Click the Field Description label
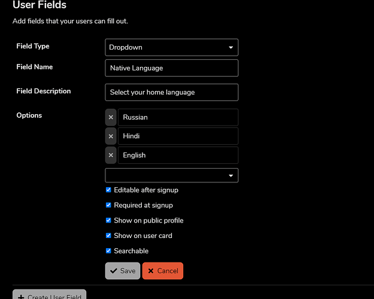Image resolution: width=374 pixels, height=299 pixels. (44, 91)
